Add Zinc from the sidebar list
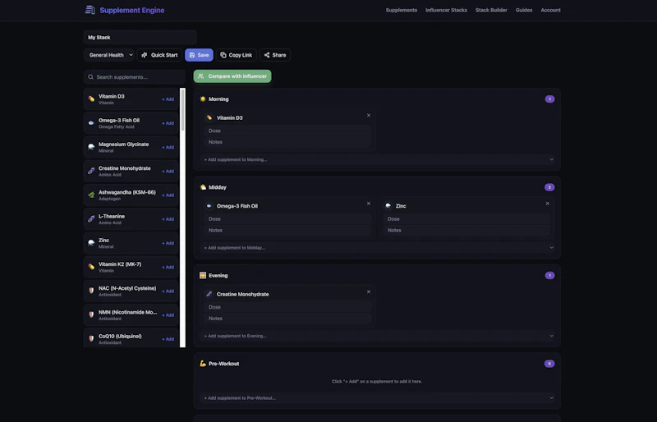This screenshot has width=657, height=422. (168, 243)
